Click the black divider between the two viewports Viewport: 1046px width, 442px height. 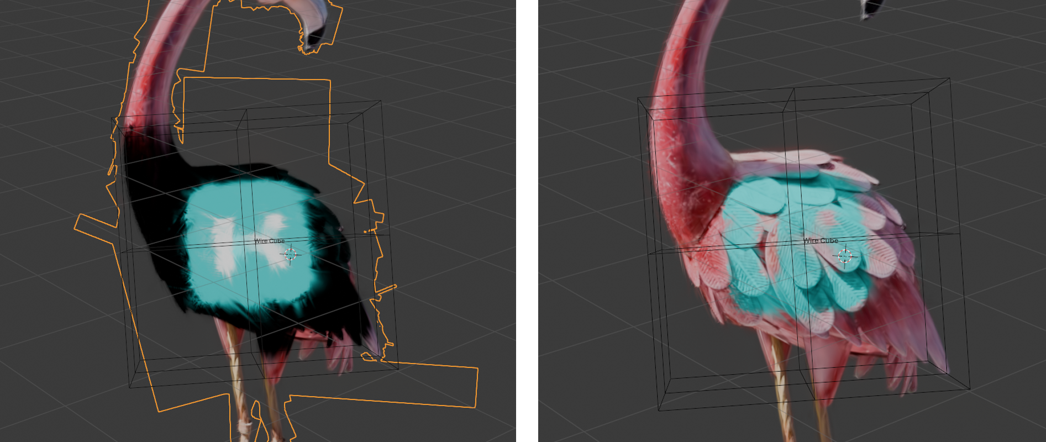coord(527,221)
